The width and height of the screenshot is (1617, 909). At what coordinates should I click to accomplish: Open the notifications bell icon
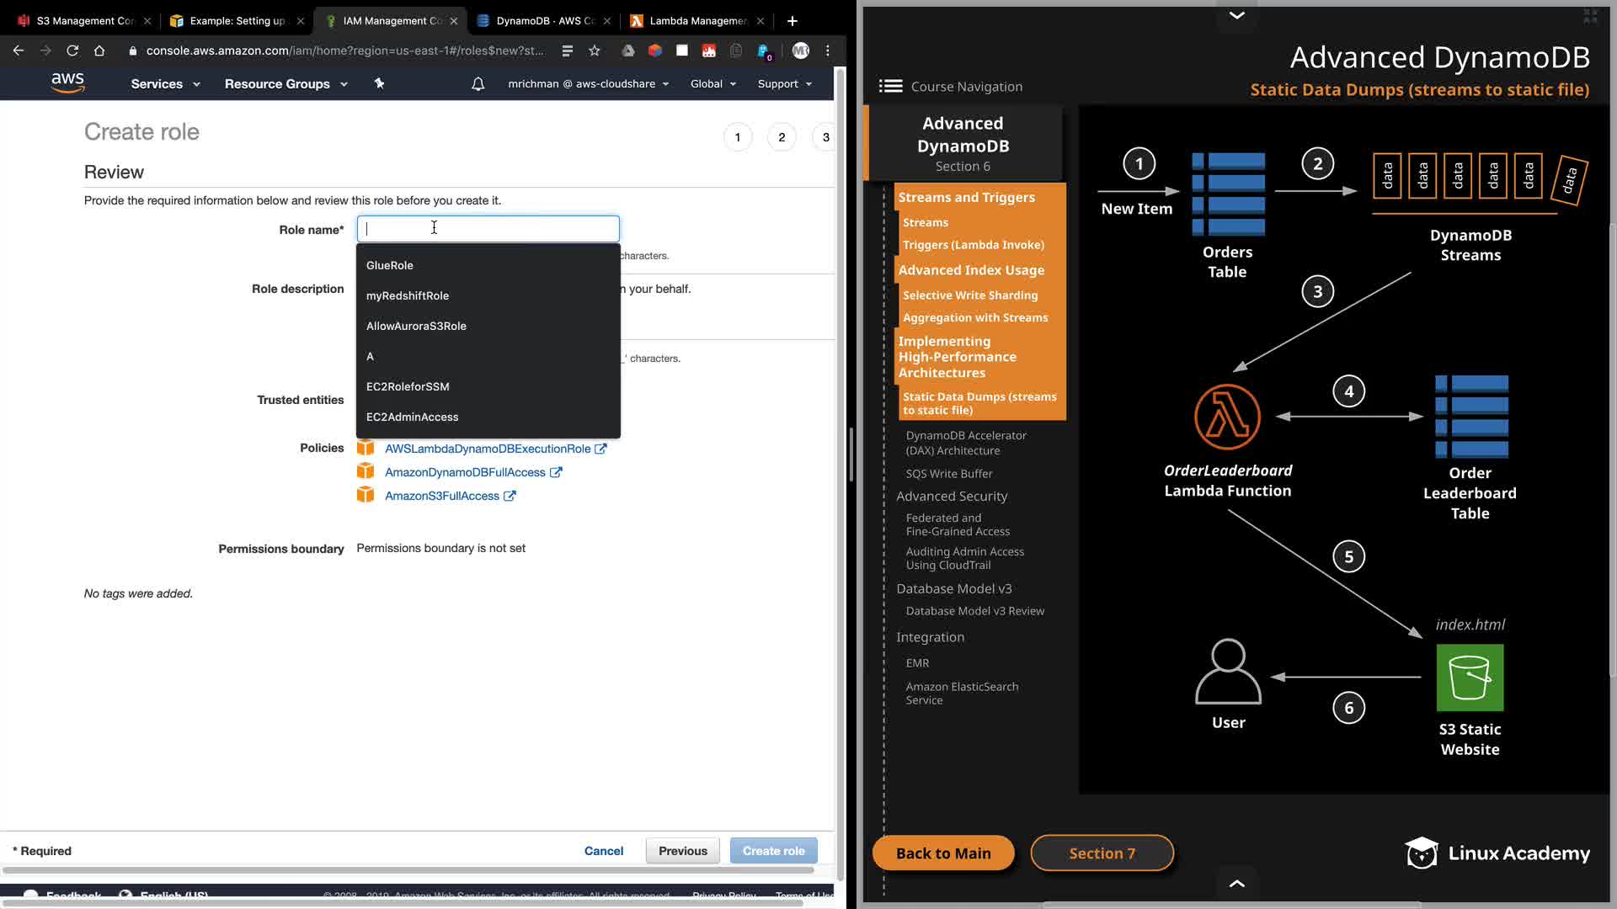(478, 84)
